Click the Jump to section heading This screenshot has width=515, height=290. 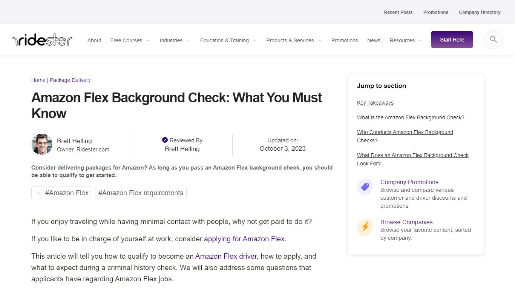click(382, 86)
